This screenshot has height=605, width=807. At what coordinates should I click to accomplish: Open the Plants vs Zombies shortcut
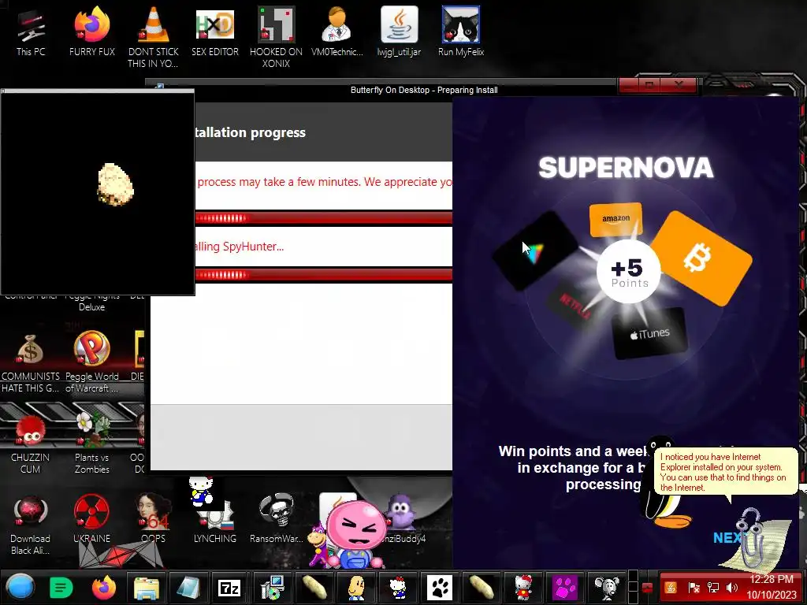pyautogui.click(x=91, y=444)
